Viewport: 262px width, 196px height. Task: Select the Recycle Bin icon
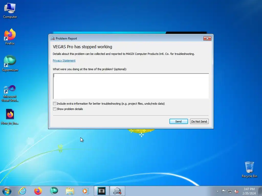tap(249, 169)
